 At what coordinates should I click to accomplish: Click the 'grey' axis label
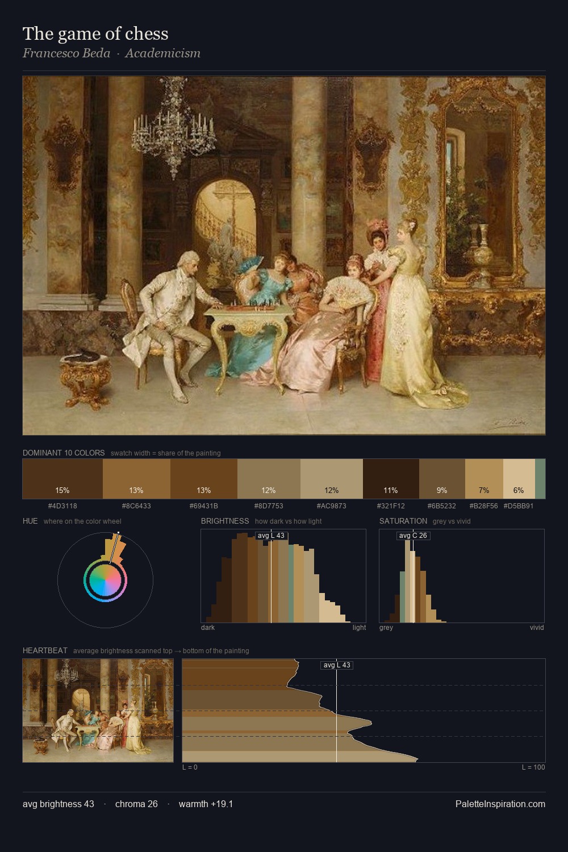point(386,628)
